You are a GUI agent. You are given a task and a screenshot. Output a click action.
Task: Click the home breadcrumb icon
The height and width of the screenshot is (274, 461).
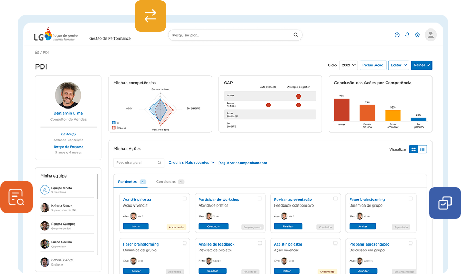pyautogui.click(x=37, y=52)
